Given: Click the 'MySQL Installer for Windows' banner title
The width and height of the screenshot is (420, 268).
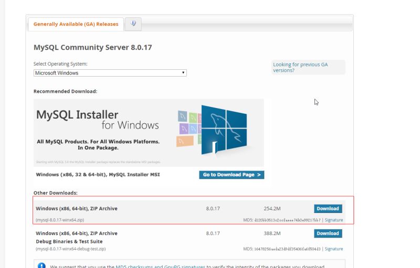Looking at the screenshot, I should [x=97, y=120].
